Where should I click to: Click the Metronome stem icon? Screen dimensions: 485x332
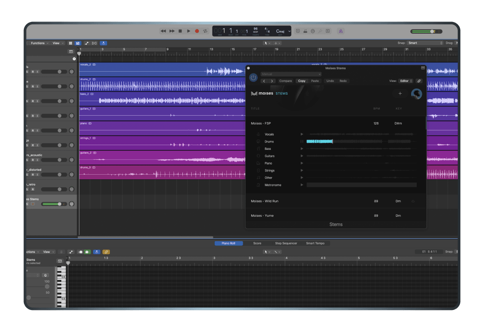point(258,185)
